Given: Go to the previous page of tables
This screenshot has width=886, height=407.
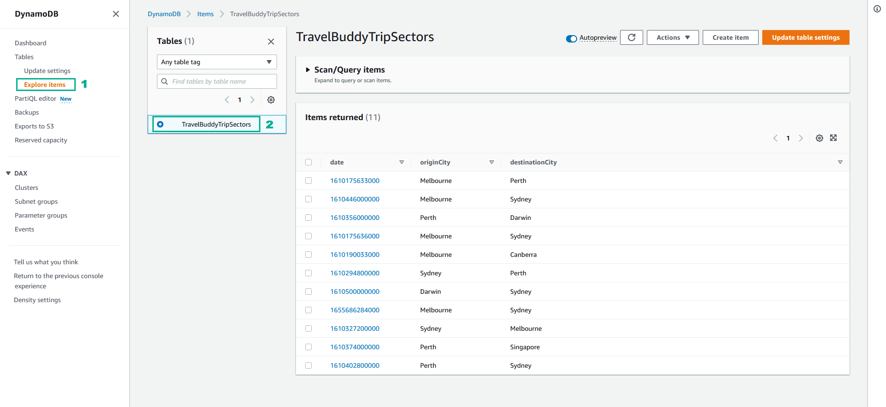Looking at the screenshot, I should [227, 100].
